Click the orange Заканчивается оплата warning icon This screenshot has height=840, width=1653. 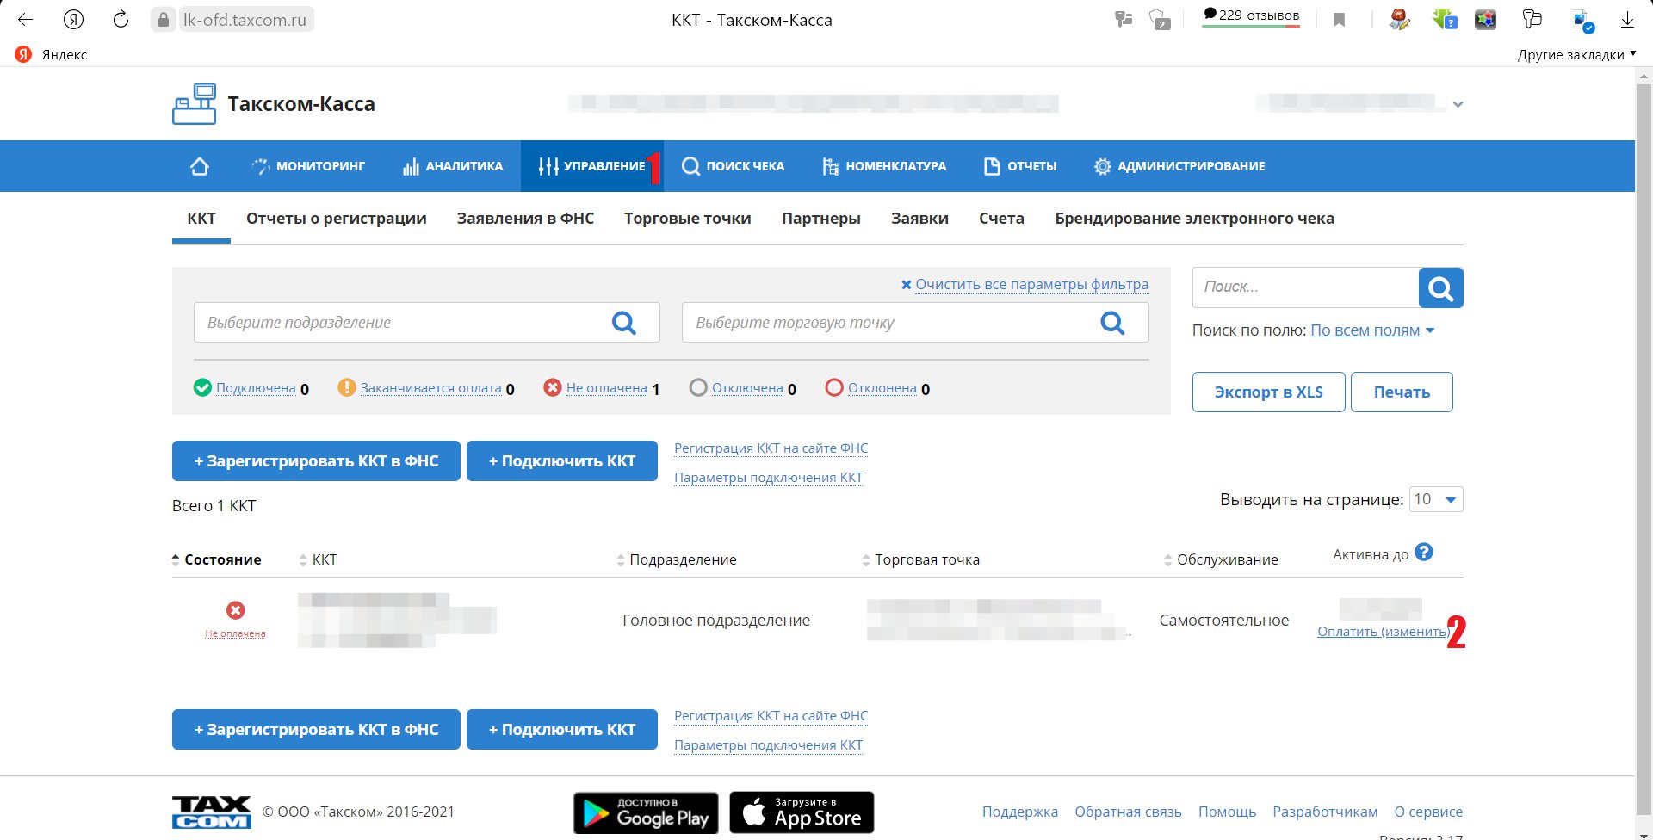click(x=346, y=387)
